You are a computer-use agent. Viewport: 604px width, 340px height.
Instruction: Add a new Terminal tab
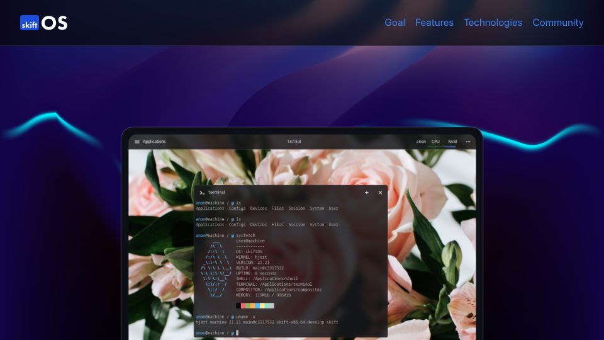click(367, 193)
